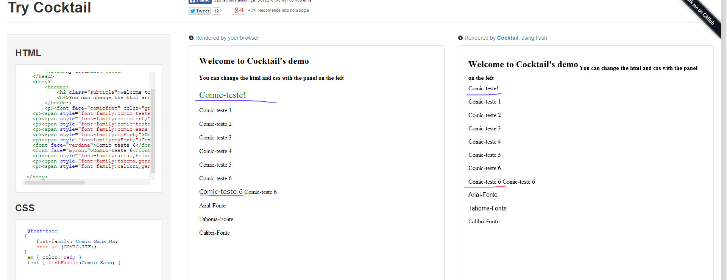Click the Try Cocktail page title
The image size is (727, 280).
pyautogui.click(x=50, y=8)
